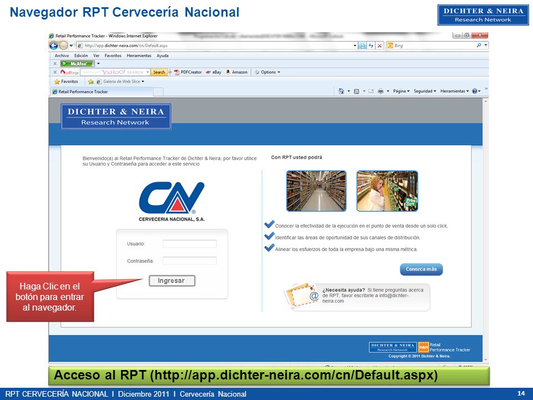Click the page icon beside the URL
The width and height of the screenshot is (533, 400).
(x=80, y=46)
